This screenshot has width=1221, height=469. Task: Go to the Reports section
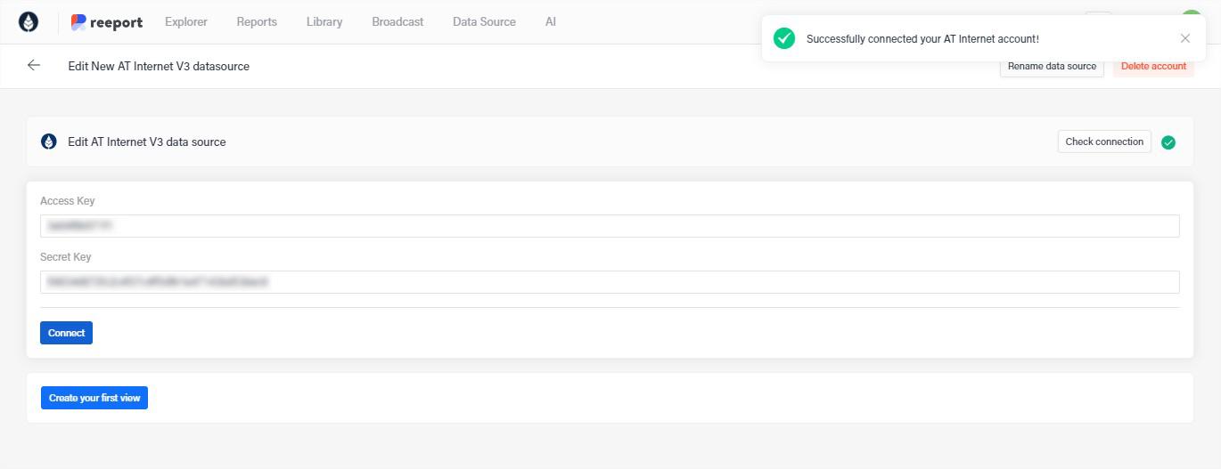coord(257,22)
